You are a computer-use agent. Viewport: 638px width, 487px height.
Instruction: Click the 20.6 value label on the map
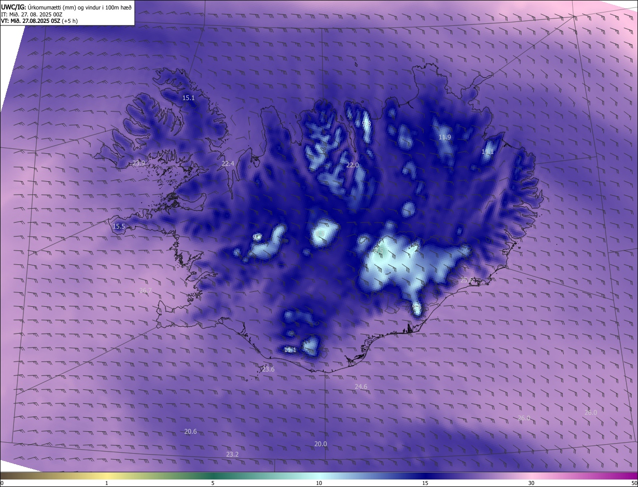pyautogui.click(x=190, y=432)
